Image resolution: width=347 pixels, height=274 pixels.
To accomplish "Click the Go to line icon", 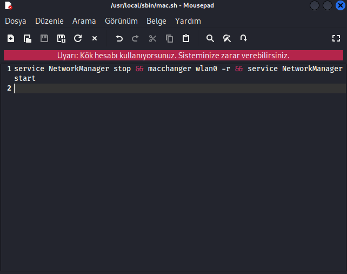I will click(x=243, y=38).
